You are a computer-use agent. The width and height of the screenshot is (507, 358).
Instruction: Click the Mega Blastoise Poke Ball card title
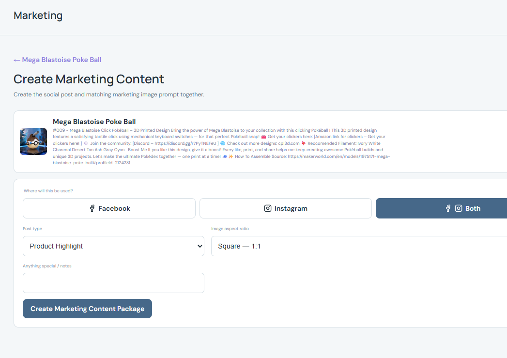(94, 122)
